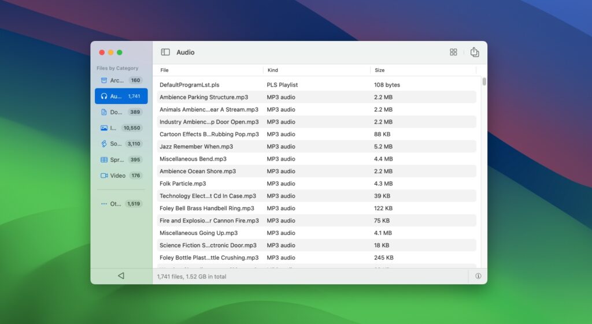Select Jazz Remember When.mp3
Screen dimensions: 592x324
196,146
